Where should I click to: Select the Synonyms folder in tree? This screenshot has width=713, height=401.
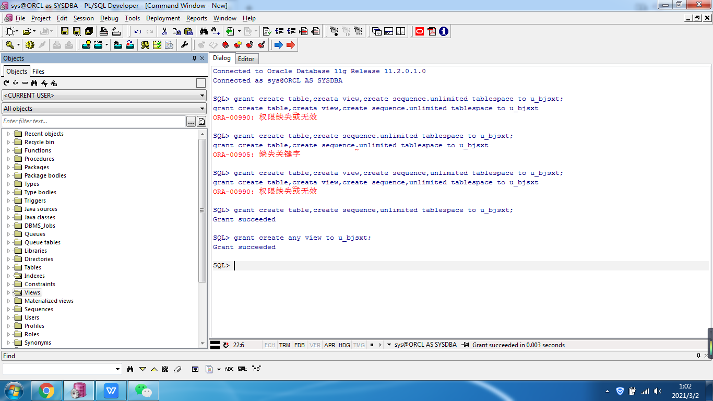coord(38,343)
